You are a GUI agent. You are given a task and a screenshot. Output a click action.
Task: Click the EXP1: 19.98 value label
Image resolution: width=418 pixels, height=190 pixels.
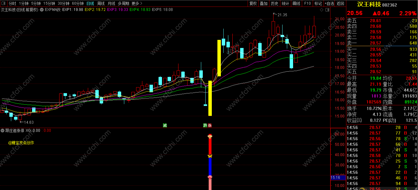pos(73,10)
